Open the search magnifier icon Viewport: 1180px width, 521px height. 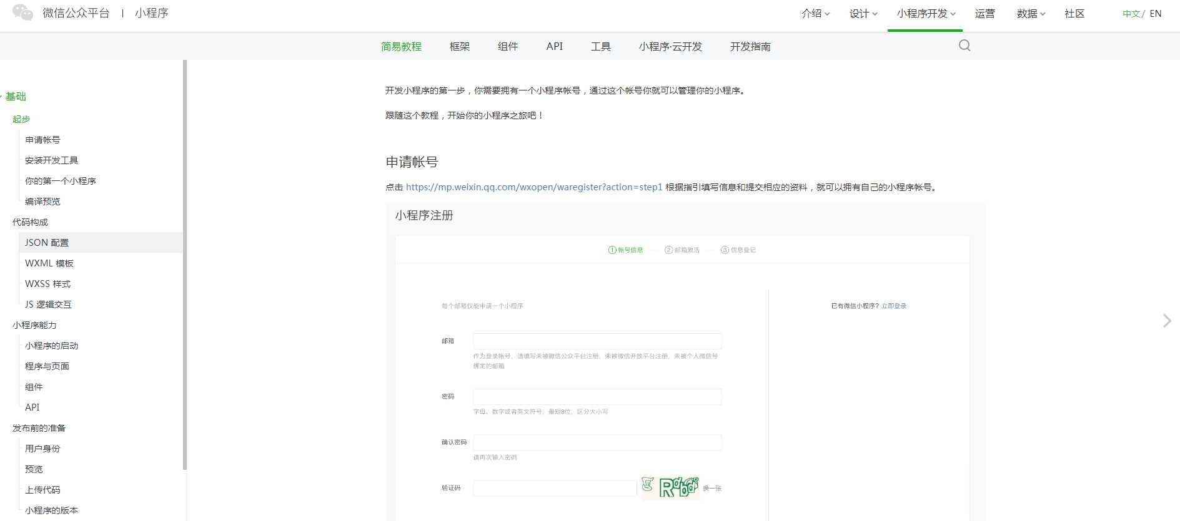tap(964, 46)
